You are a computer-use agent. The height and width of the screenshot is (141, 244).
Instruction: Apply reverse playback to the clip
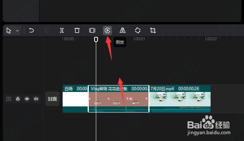click(x=107, y=30)
